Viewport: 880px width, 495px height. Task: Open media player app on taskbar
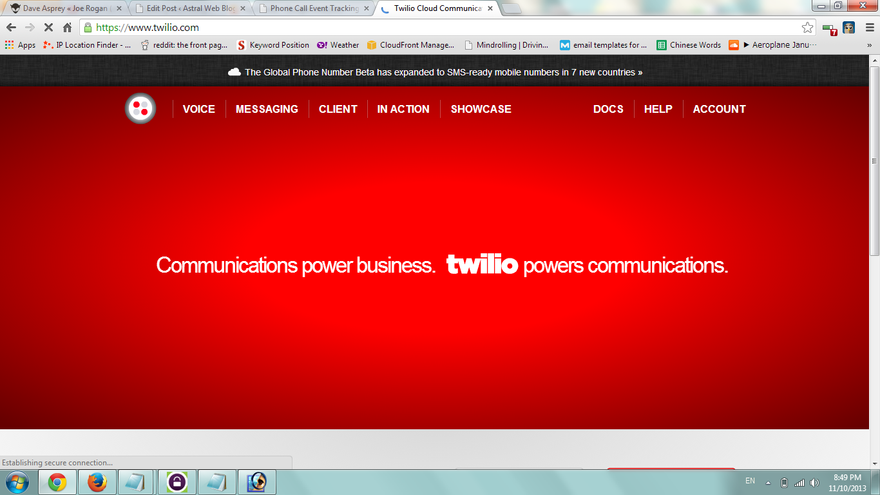coord(257,482)
